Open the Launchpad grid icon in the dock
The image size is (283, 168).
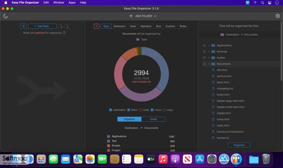(x=41, y=159)
